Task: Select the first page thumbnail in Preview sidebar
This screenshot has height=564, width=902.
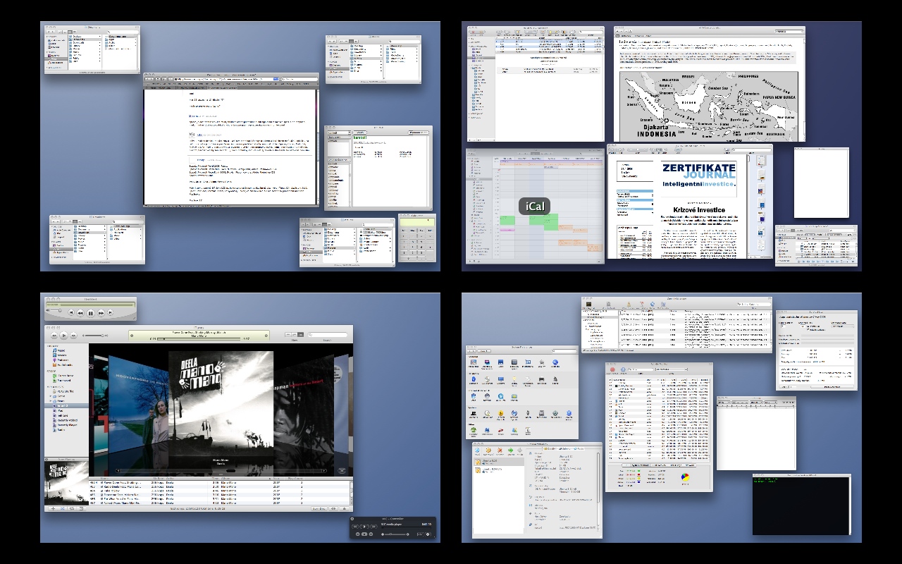Action: [761, 160]
